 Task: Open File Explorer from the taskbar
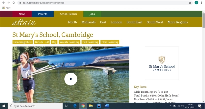tap(91, 106)
